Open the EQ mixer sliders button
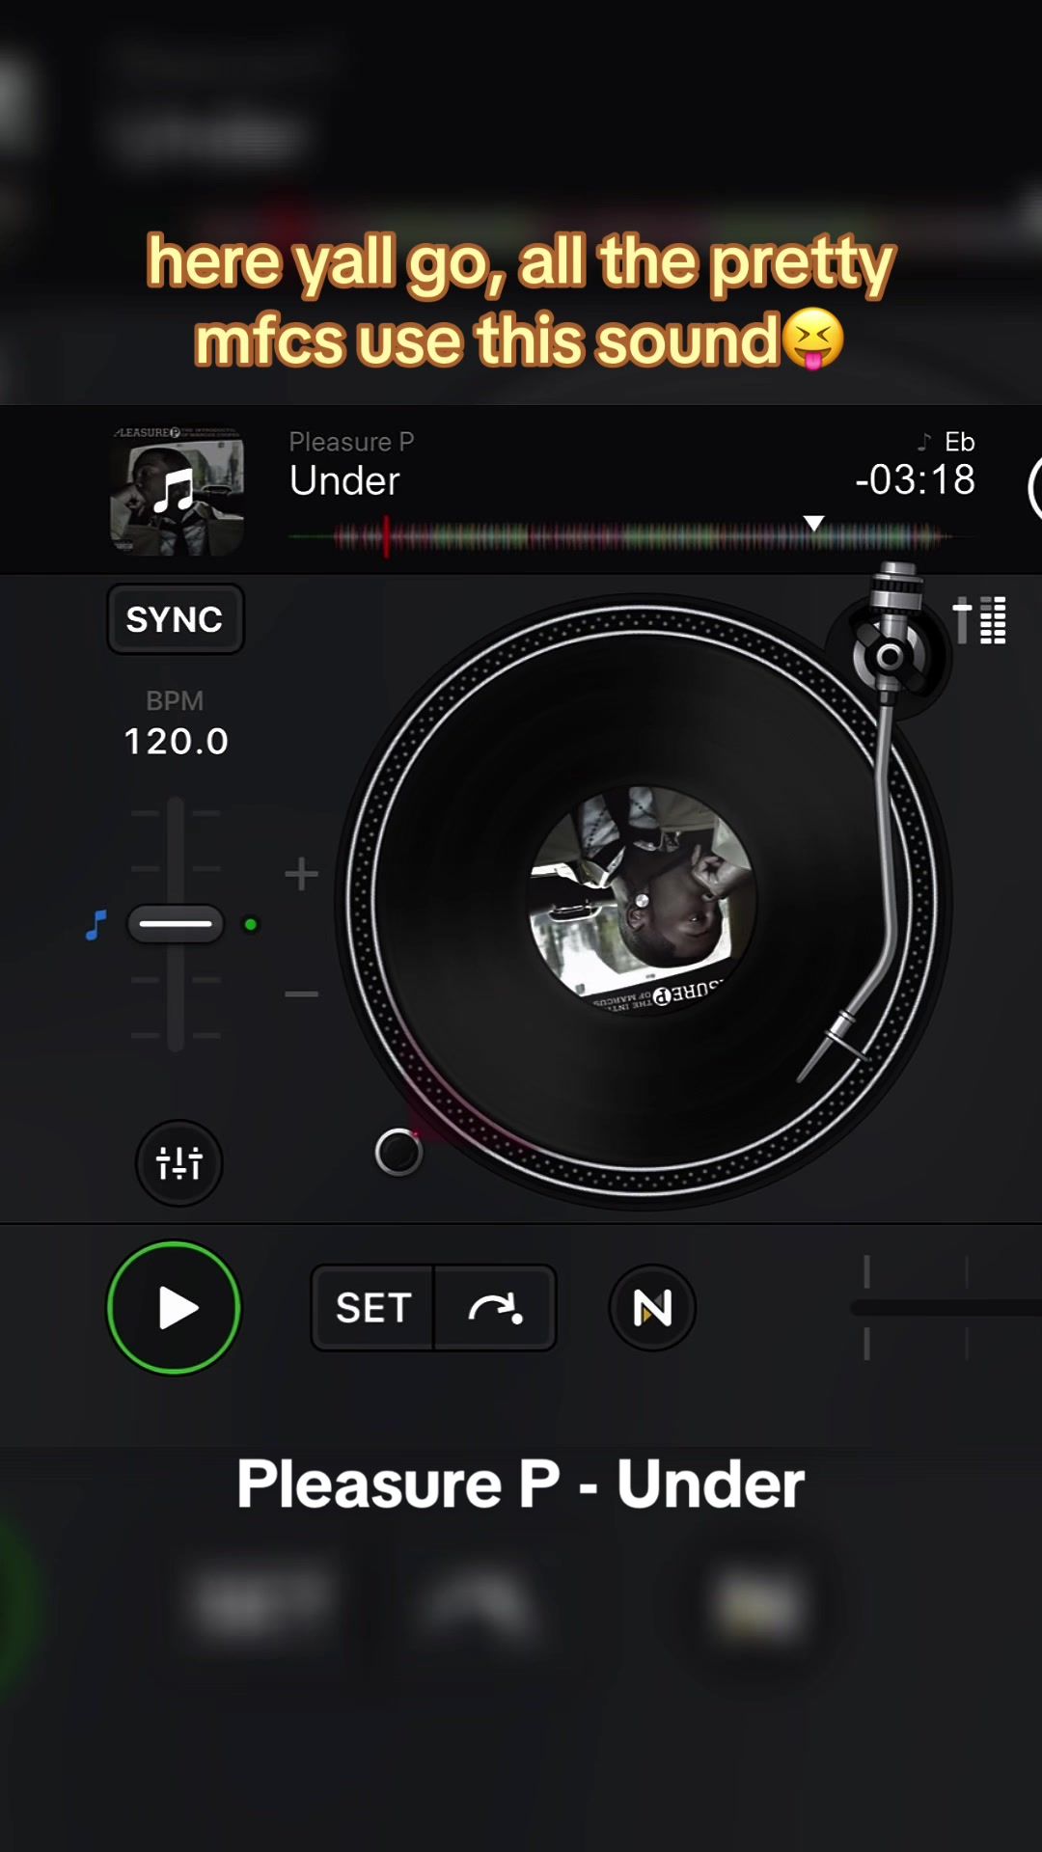Image resolution: width=1042 pixels, height=1852 pixels. pyautogui.click(x=179, y=1163)
